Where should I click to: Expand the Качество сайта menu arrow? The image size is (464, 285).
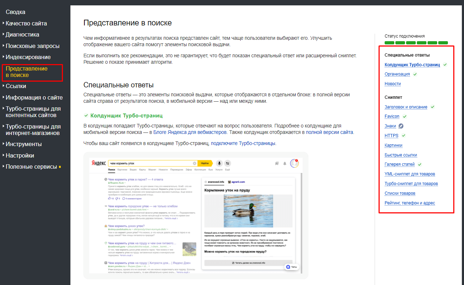tap(4, 23)
